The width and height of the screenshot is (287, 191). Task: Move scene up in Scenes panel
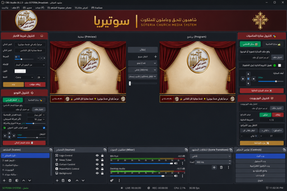pyautogui.click(x=24, y=180)
